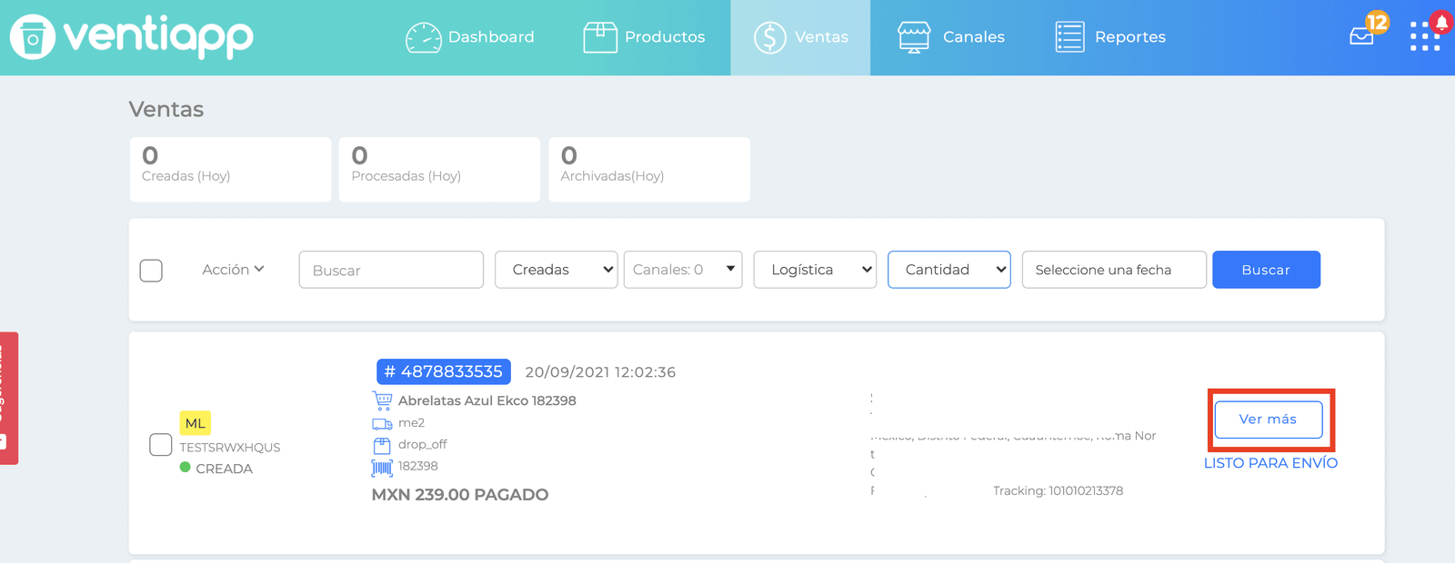Select the Ventas tab
The width and height of the screenshot is (1455, 563).
[800, 37]
